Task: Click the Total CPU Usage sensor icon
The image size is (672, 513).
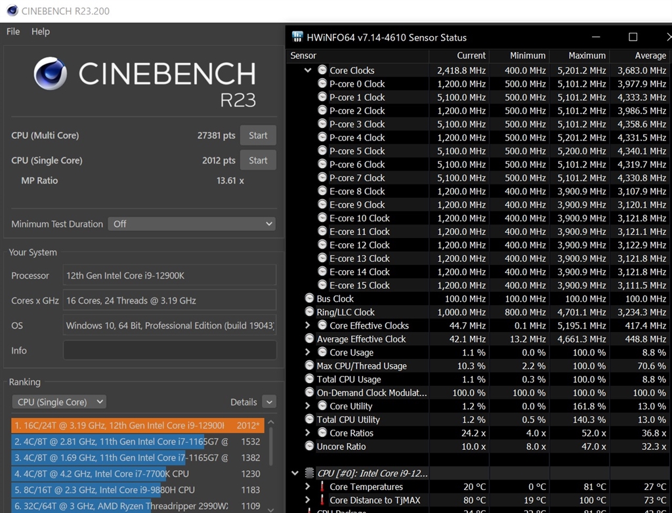Action: [x=310, y=379]
